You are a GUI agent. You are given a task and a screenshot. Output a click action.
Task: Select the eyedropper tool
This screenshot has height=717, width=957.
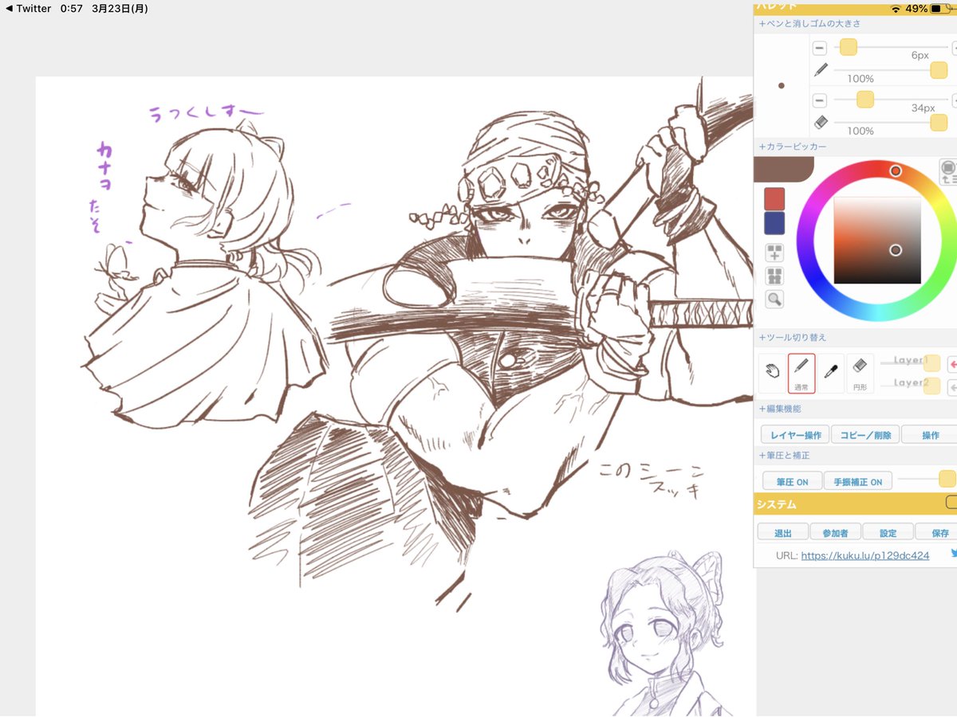click(830, 372)
